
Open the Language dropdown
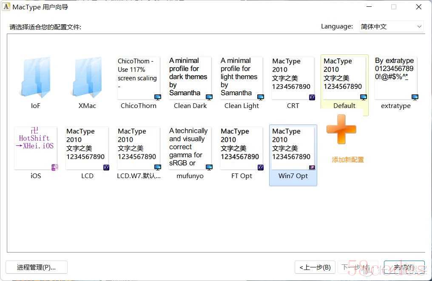[391, 26]
